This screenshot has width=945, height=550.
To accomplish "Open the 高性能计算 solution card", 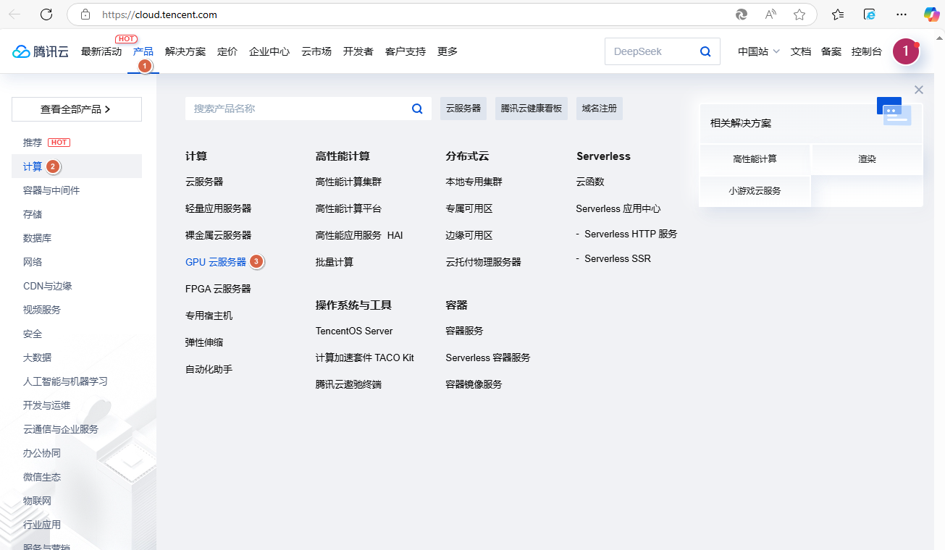I will [755, 159].
